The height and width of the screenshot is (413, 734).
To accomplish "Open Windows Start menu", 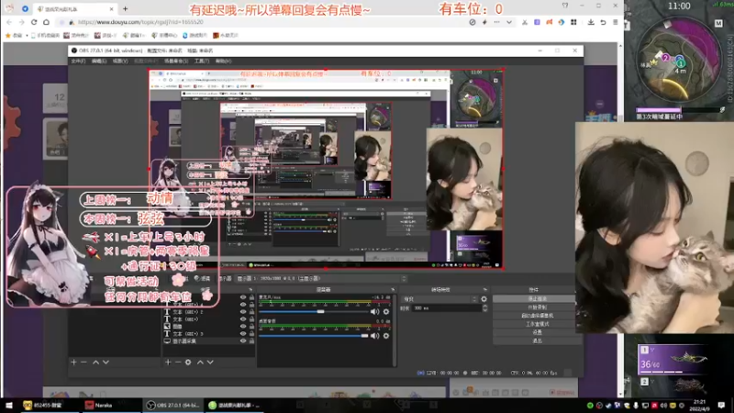I will click(x=8, y=405).
